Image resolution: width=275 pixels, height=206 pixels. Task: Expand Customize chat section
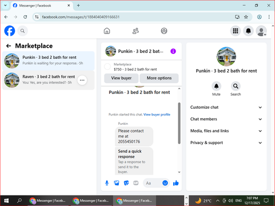tap(226, 107)
